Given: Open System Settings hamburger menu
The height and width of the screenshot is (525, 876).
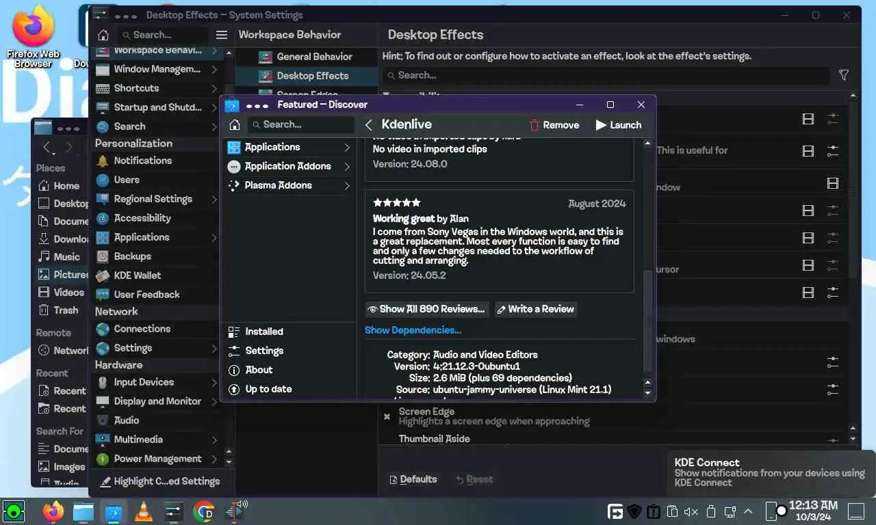Looking at the screenshot, I should pos(222,35).
